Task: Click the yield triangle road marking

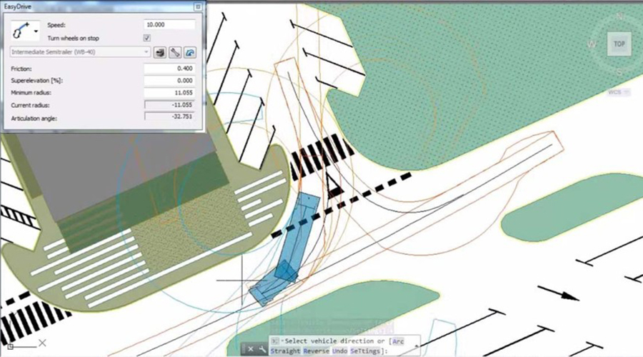Action: [x=333, y=186]
